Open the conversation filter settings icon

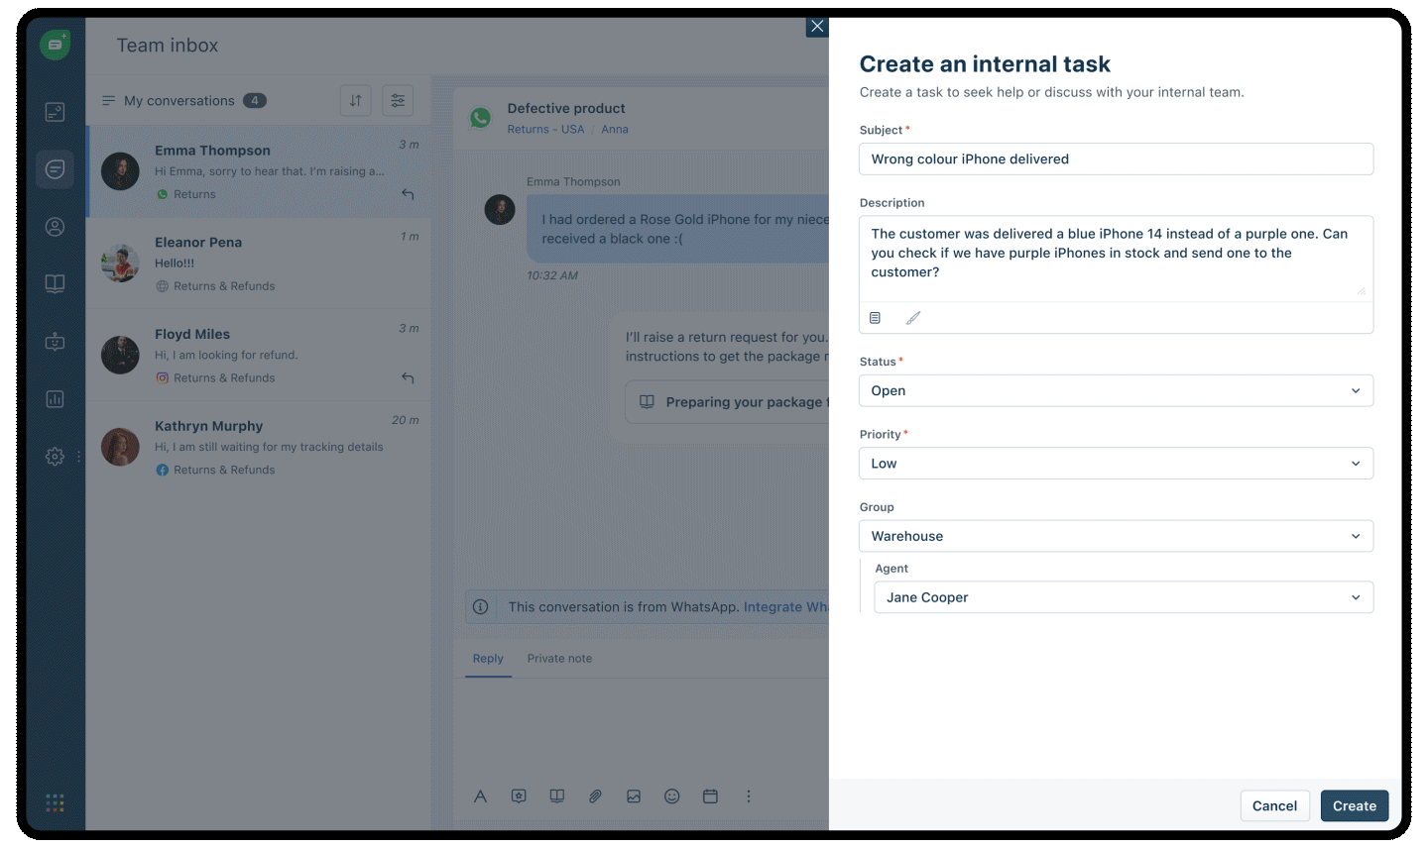point(398,100)
